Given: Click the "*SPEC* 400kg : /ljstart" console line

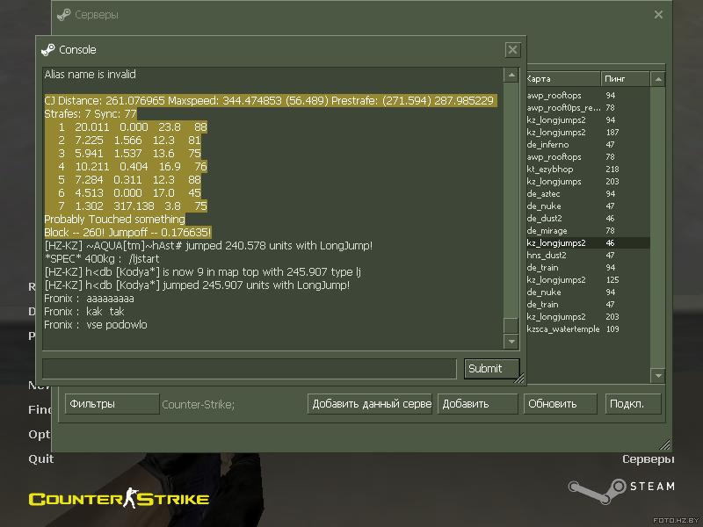Looking at the screenshot, I should pyautogui.click(x=102, y=258).
